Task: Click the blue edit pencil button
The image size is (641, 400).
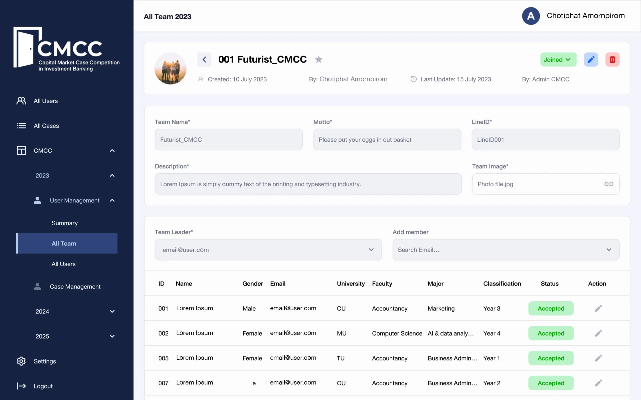Action: click(x=591, y=59)
